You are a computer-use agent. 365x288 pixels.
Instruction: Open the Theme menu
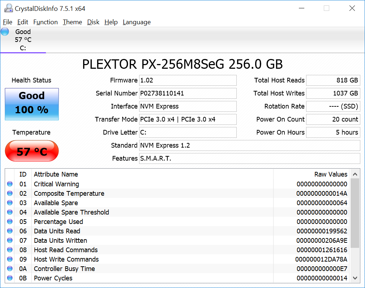point(72,22)
